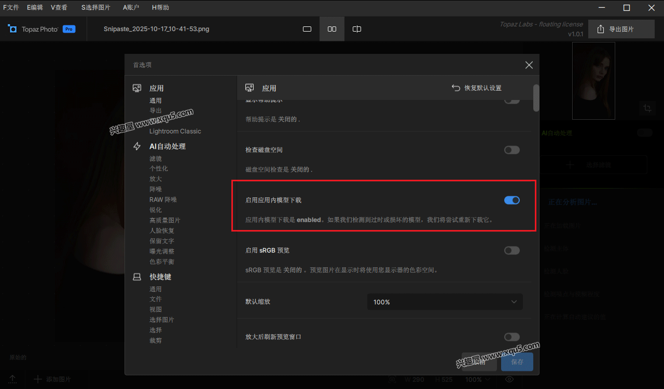Image resolution: width=664 pixels, height=389 pixels.
Task: Select Lightroom Classic in the sidebar
Action: click(175, 132)
